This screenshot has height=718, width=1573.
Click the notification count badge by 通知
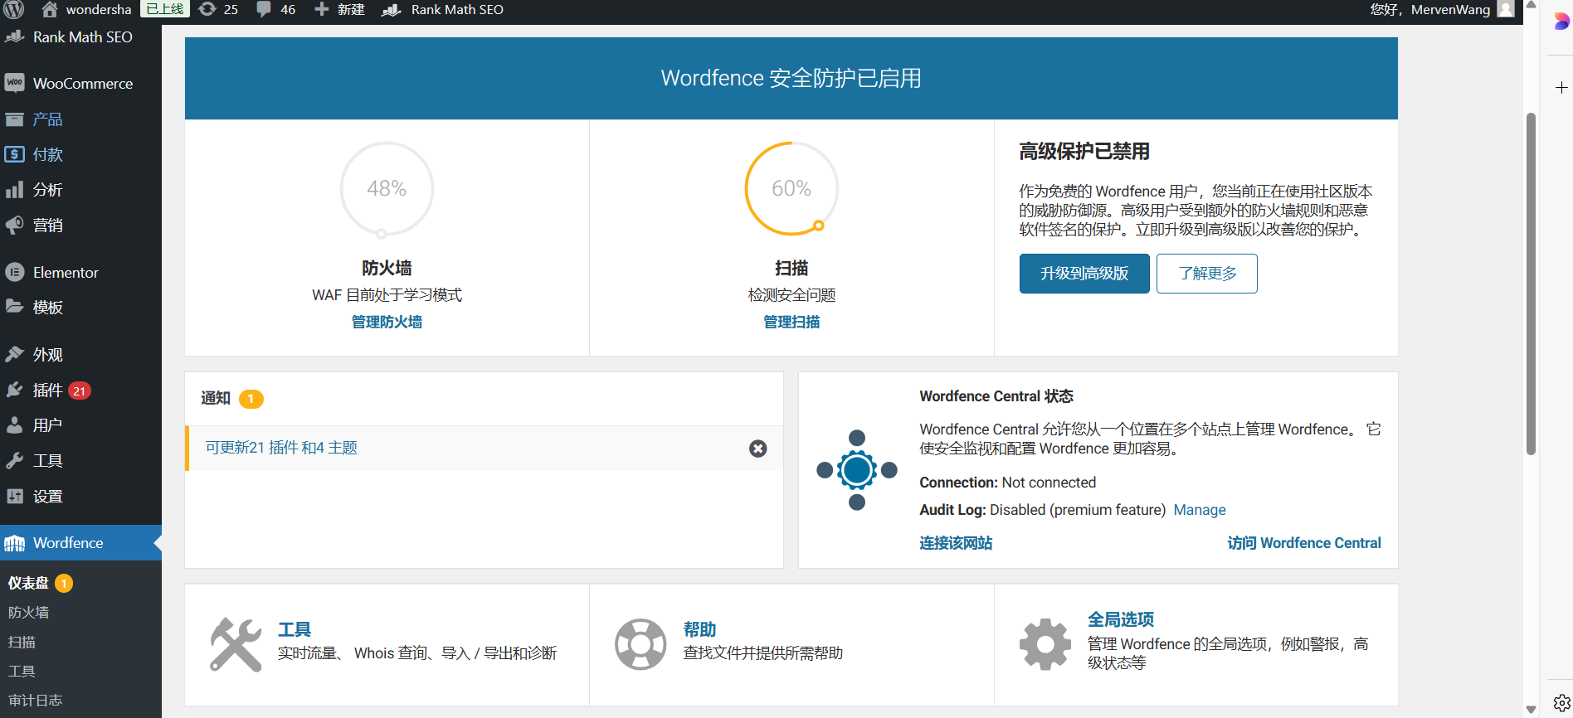click(x=251, y=399)
